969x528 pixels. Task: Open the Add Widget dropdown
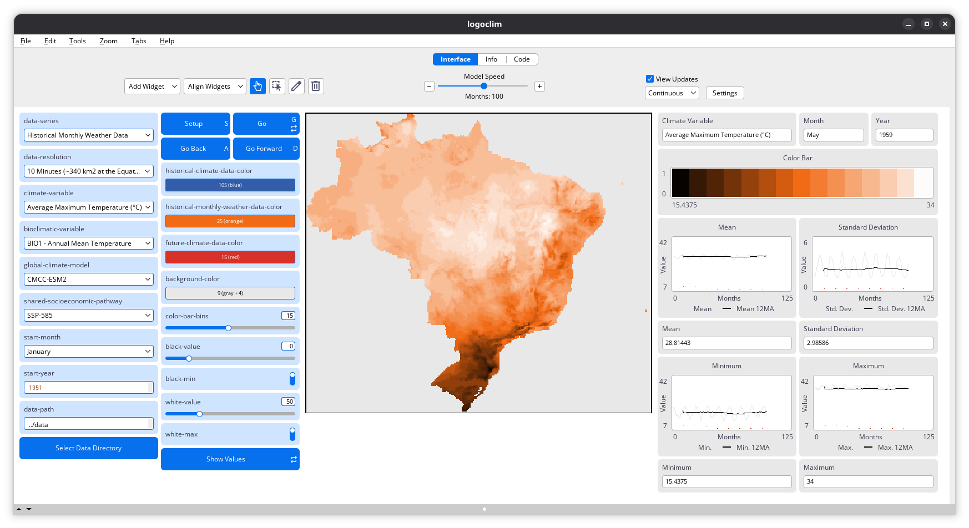[x=152, y=86]
